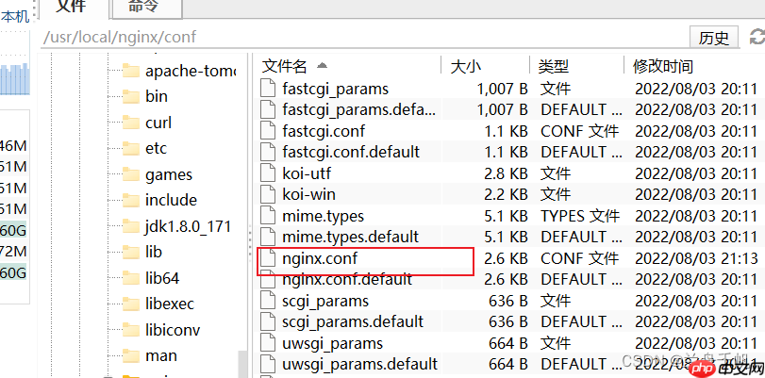Click the fastcgi_params.default file icon
The width and height of the screenshot is (765, 378).
268,109
